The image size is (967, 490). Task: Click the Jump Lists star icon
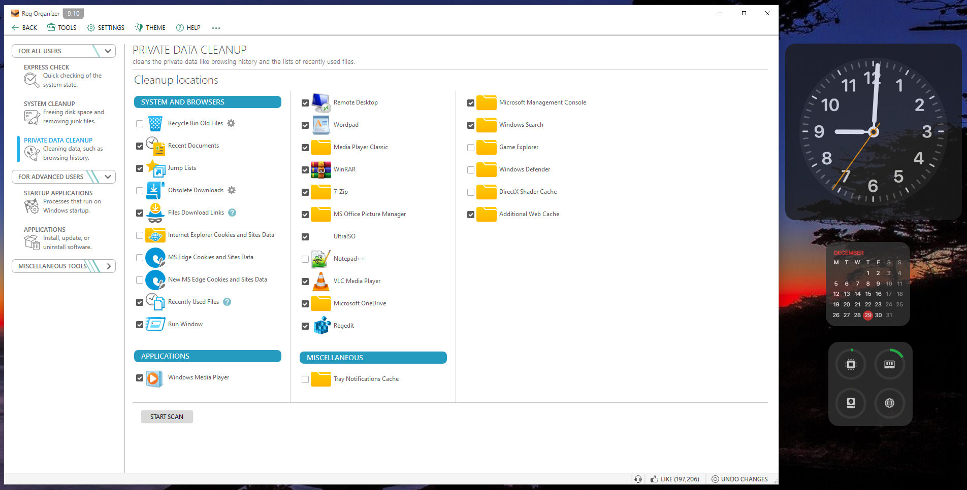click(x=155, y=168)
